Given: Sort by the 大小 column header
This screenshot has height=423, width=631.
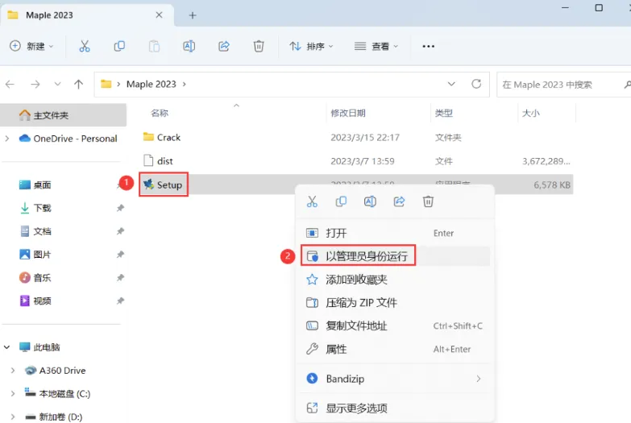Looking at the screenshot, I should pos(531,113).
